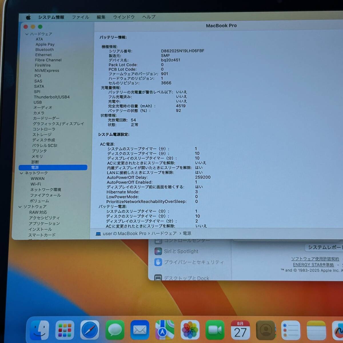Viewport: 343px width, 343px height.
Task: Select ファイアウォール in sidebar
Action: tap(45, 195)
